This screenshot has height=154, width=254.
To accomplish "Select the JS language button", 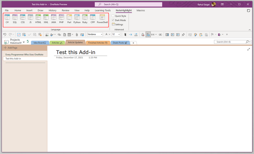I will 30,19.
